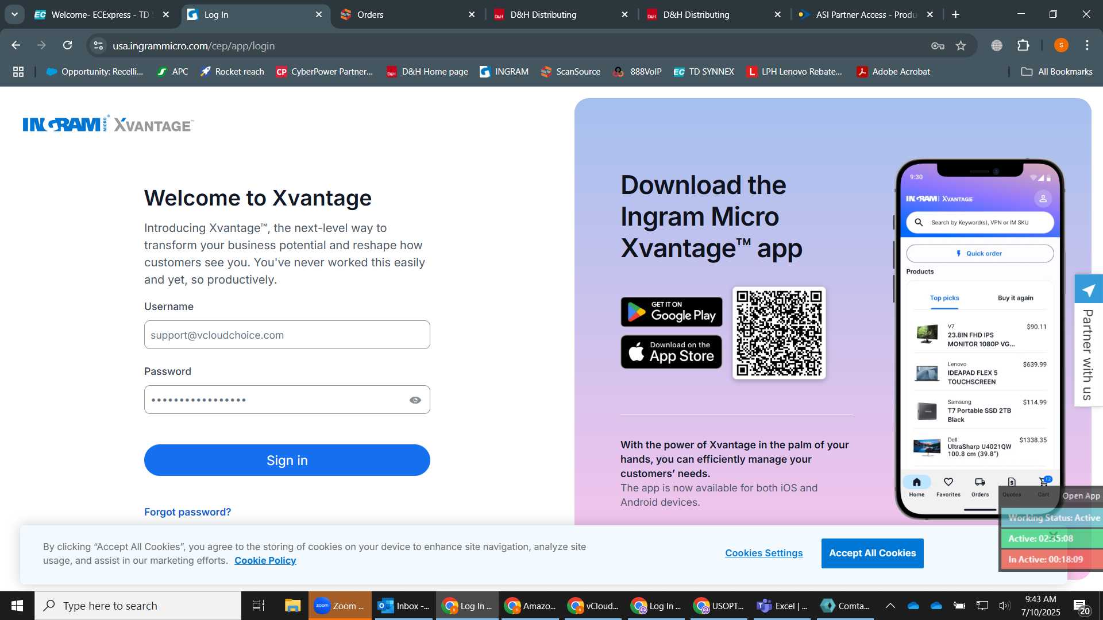
Task: Download the app on the App Store
Action: coord(671,352)
